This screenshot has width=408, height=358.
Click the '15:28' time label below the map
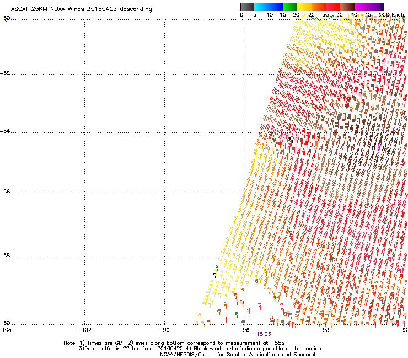coord(264,334)
